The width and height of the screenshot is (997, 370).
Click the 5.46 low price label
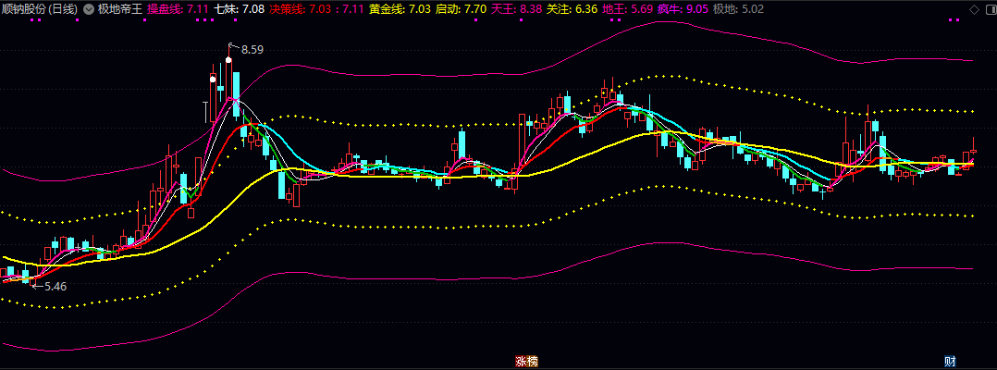pyautogui.click(x=55, y=287)
